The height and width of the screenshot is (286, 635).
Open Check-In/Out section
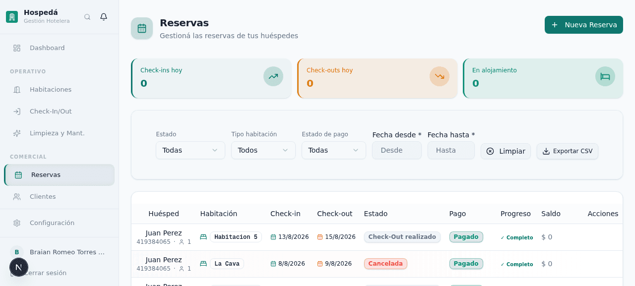[60, 112]
